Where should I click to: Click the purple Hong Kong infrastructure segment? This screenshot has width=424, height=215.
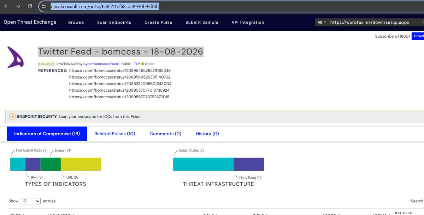tap(249, 164)
